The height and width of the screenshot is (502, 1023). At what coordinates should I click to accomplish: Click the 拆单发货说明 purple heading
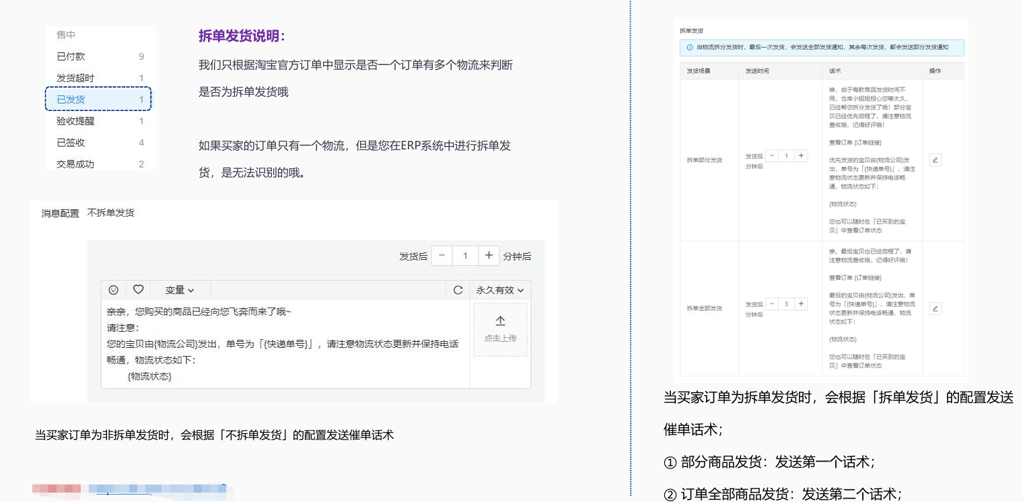(x=242, y=36)
